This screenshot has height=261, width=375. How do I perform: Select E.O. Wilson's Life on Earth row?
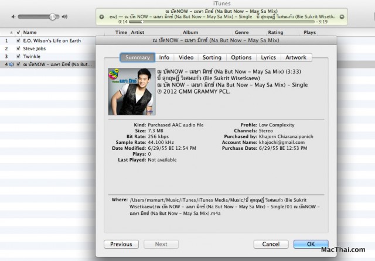48,40
